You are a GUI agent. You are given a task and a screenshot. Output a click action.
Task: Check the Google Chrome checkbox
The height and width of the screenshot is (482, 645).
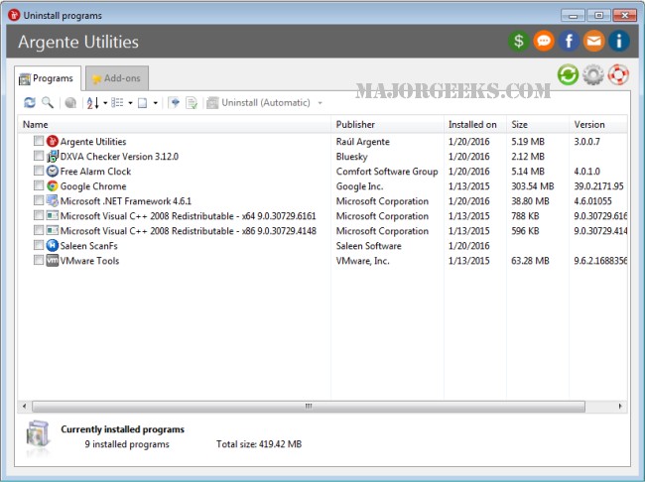[x=38, y=186]
